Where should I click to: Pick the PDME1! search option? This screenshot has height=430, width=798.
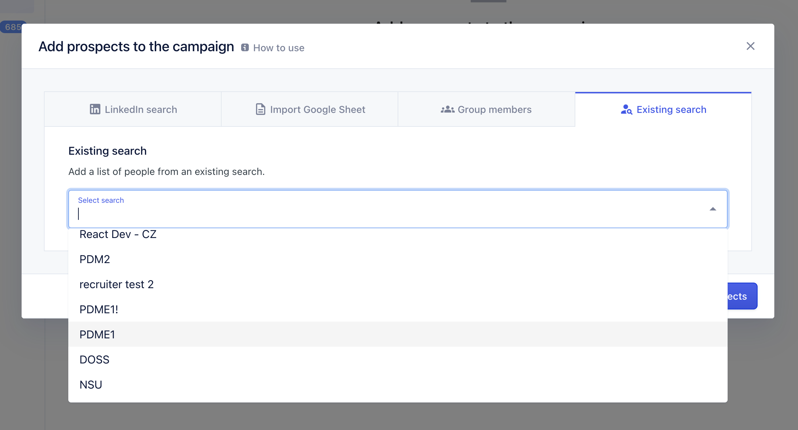(x=398, y=309)
